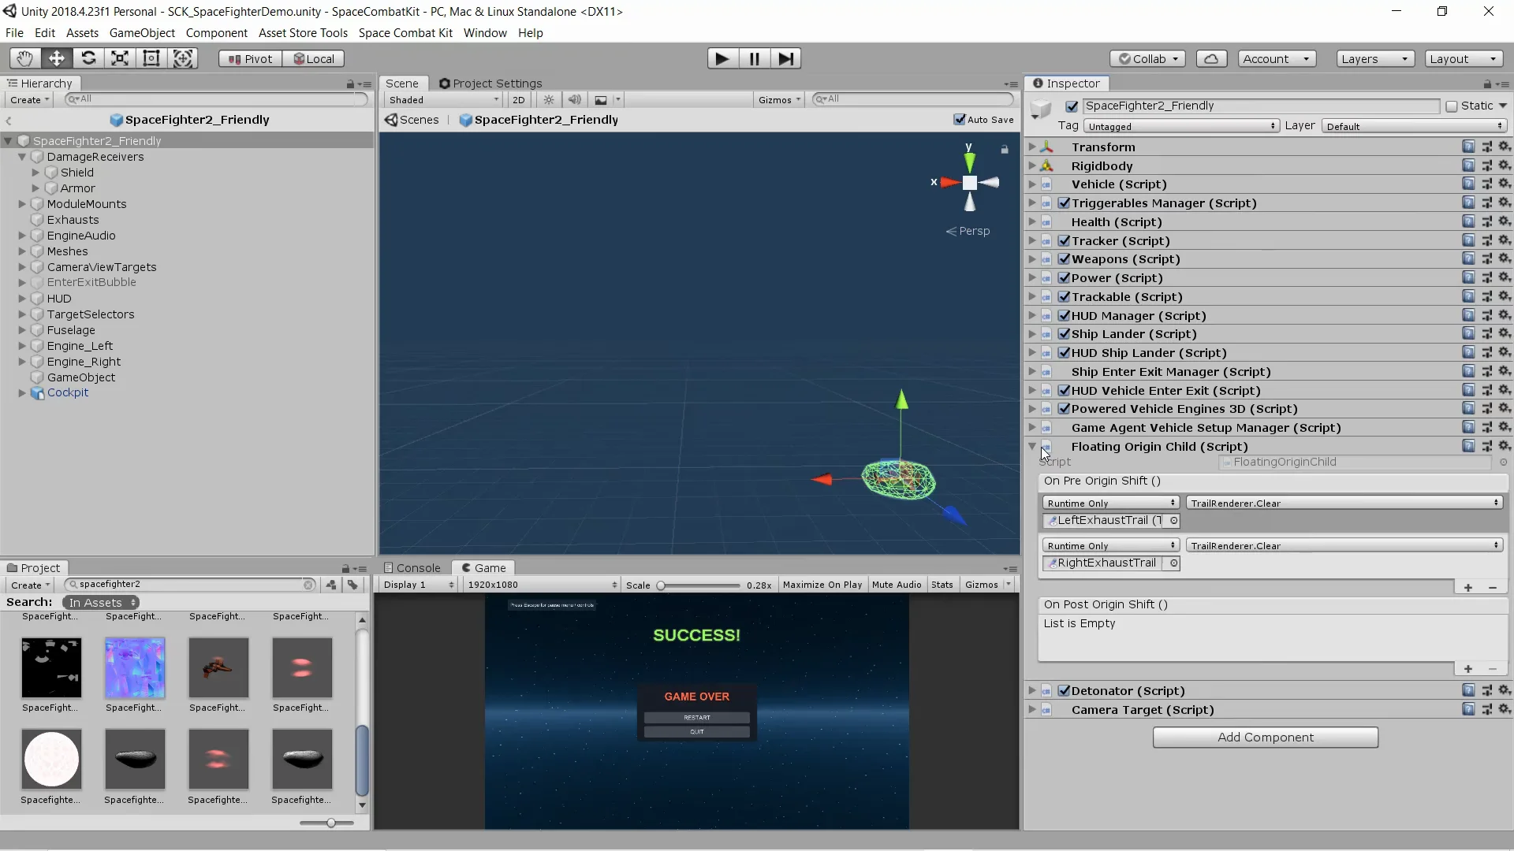Open the Shaded draw mode dropdown
Viewport: 1514px width, 851px height.
[444, 100]
